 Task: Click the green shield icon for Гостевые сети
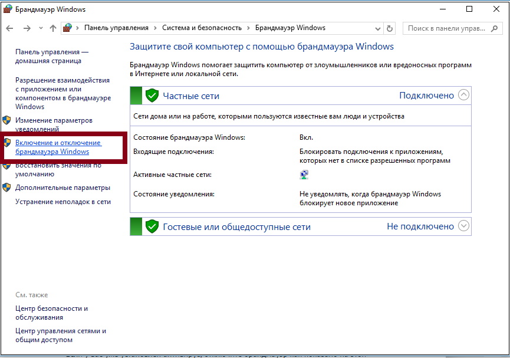152,226
